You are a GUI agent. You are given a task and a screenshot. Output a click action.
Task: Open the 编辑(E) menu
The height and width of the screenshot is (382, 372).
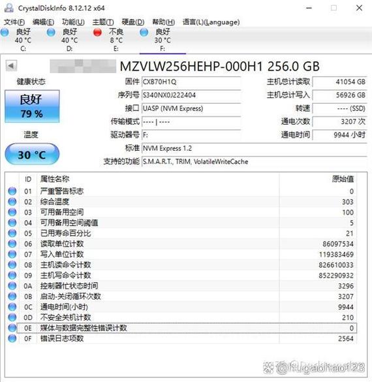pyautogui.click(x=43, y=22)
